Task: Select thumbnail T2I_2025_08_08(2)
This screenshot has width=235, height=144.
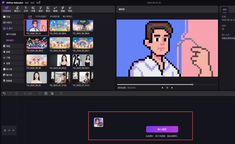Action: pos(60,43)
